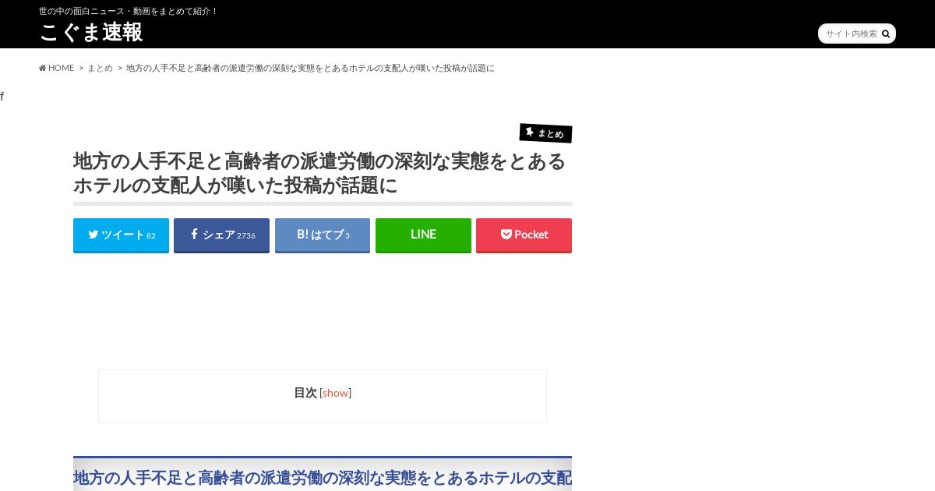Click the tagline 世の中の面白ニュース text
The width and height of the screenshot is (935, 491).
pos(129,11)
